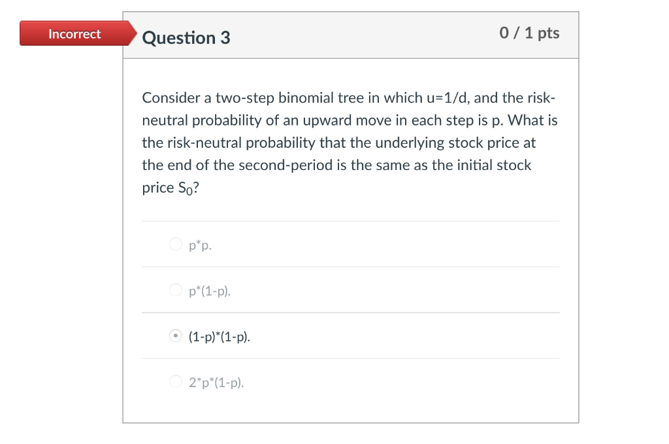Choose the p*(1-p) answer

pyautogui.click(x=176, y=290)
